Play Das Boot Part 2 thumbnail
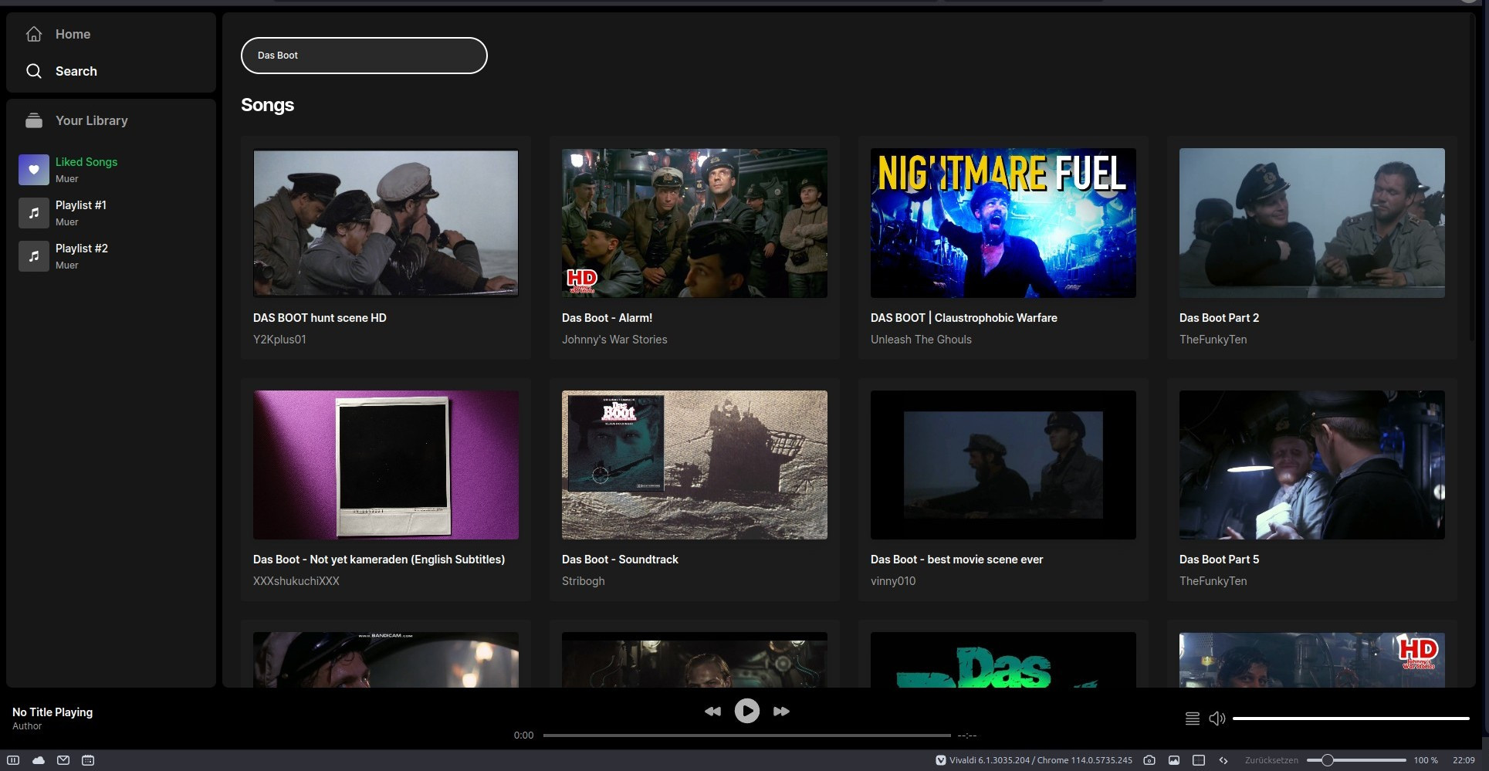 1312,223
